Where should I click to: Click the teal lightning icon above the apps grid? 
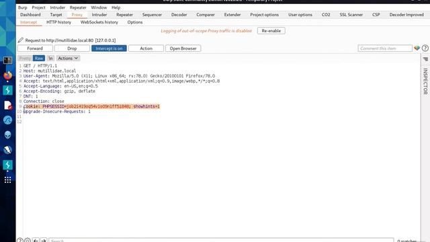pos(7,165)
